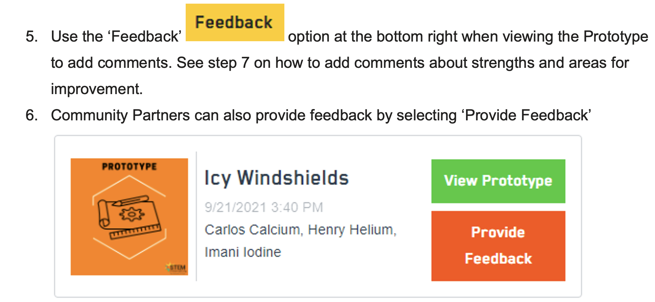
Task: Click the word 'improvement' in step 5
Action: pyautogui.click(x=96, y=89)
